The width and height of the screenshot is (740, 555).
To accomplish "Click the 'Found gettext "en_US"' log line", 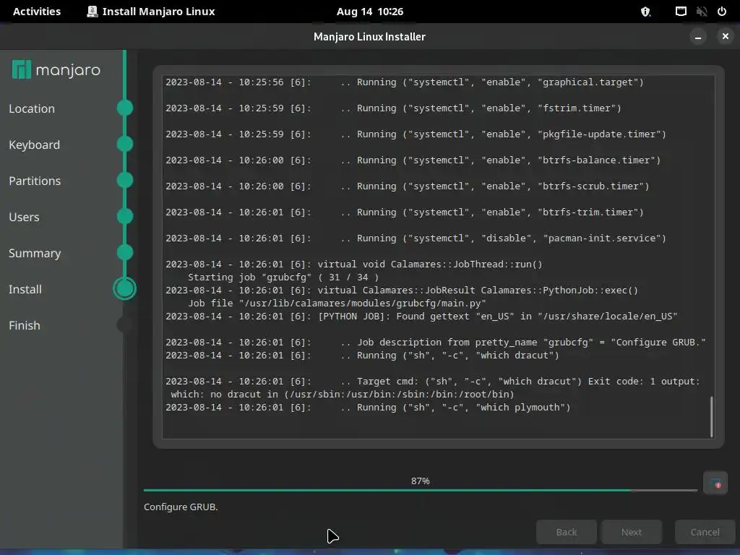I will point(421,317).
